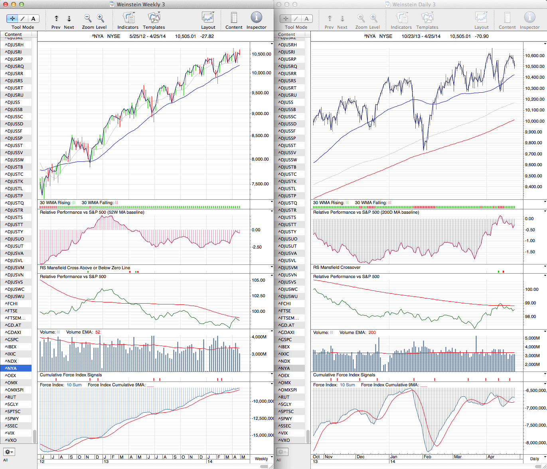Open Inspector in Weekly window toolbar

(256, 18)
